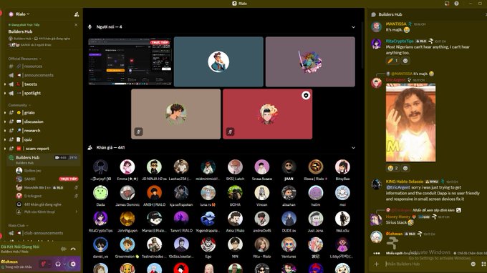
Task: Disconnect from the voice channel
Action: (73, 249)
